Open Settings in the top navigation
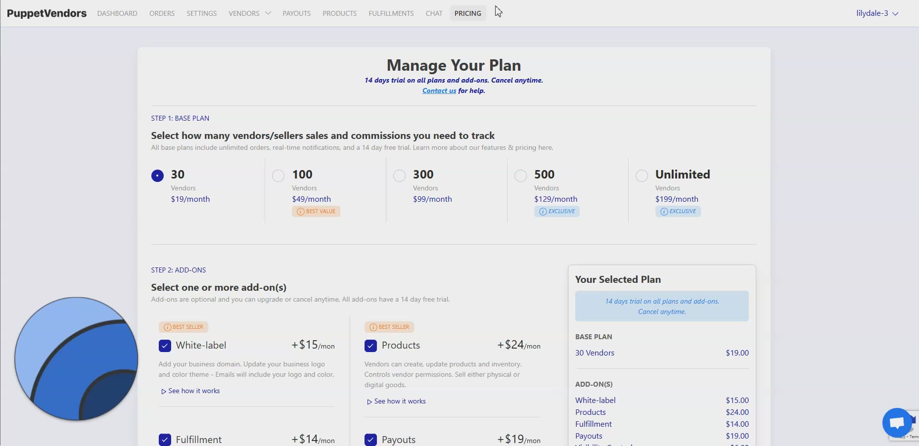The width and height of the screenshot is (919, 446). click(201, 13)
